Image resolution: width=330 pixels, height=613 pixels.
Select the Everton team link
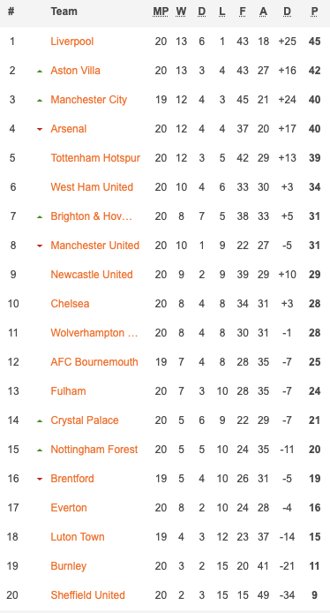point(69,508)
